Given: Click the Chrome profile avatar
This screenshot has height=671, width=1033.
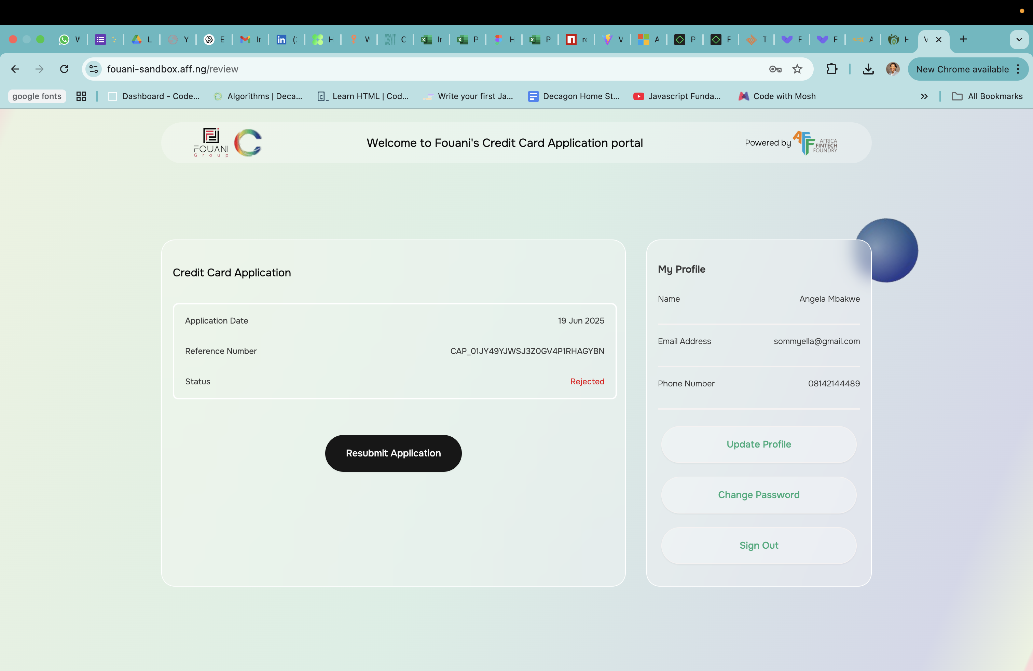Looking at the screenshot, I should click(x=892, y=69).
